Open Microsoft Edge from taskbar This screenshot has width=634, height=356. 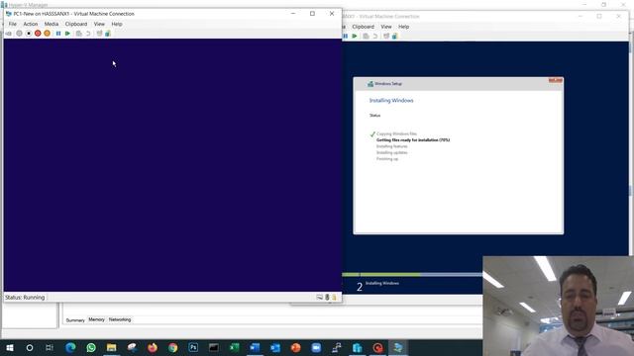[x=70, y=347]
